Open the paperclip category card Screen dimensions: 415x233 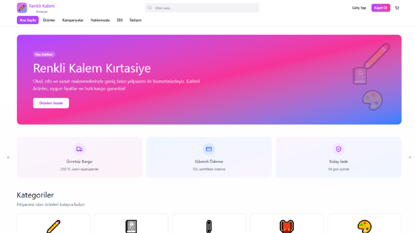point(209,224)
